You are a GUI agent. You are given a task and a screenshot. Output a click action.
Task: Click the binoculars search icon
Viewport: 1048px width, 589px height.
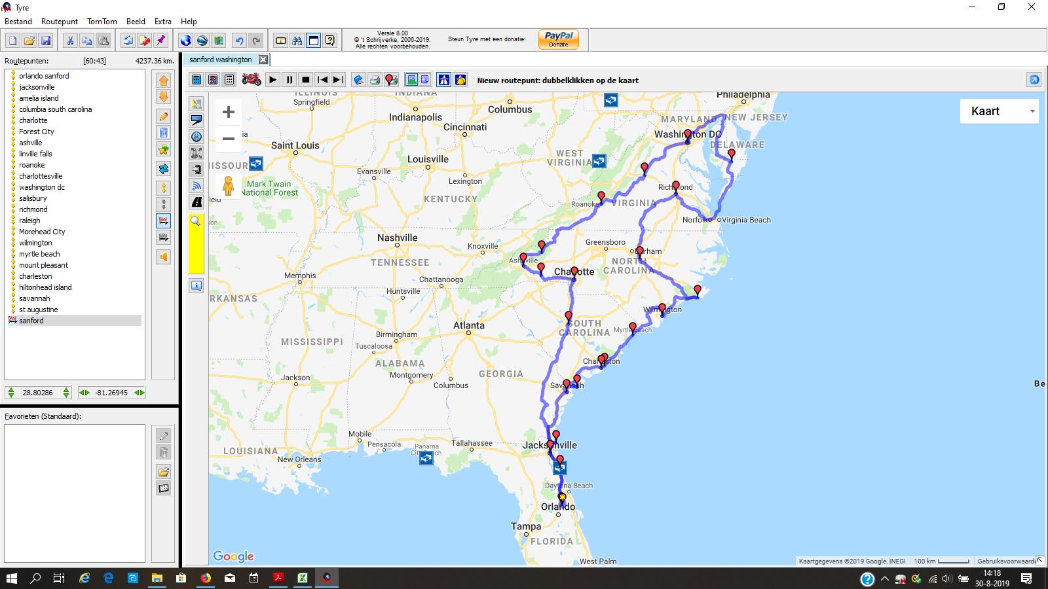[x=297, y=41]
